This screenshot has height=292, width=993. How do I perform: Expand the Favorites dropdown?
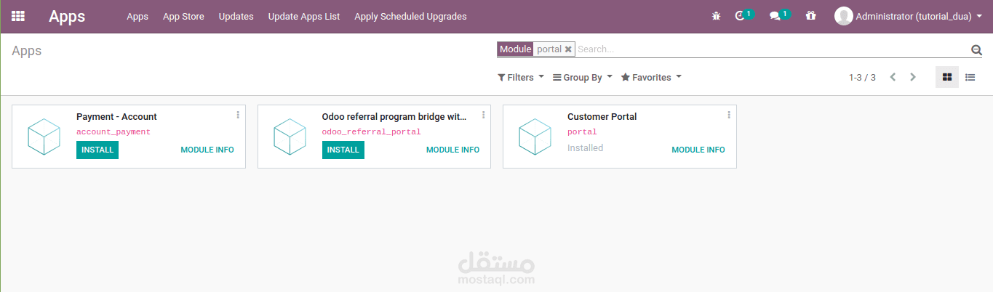(x=651, y=77)
